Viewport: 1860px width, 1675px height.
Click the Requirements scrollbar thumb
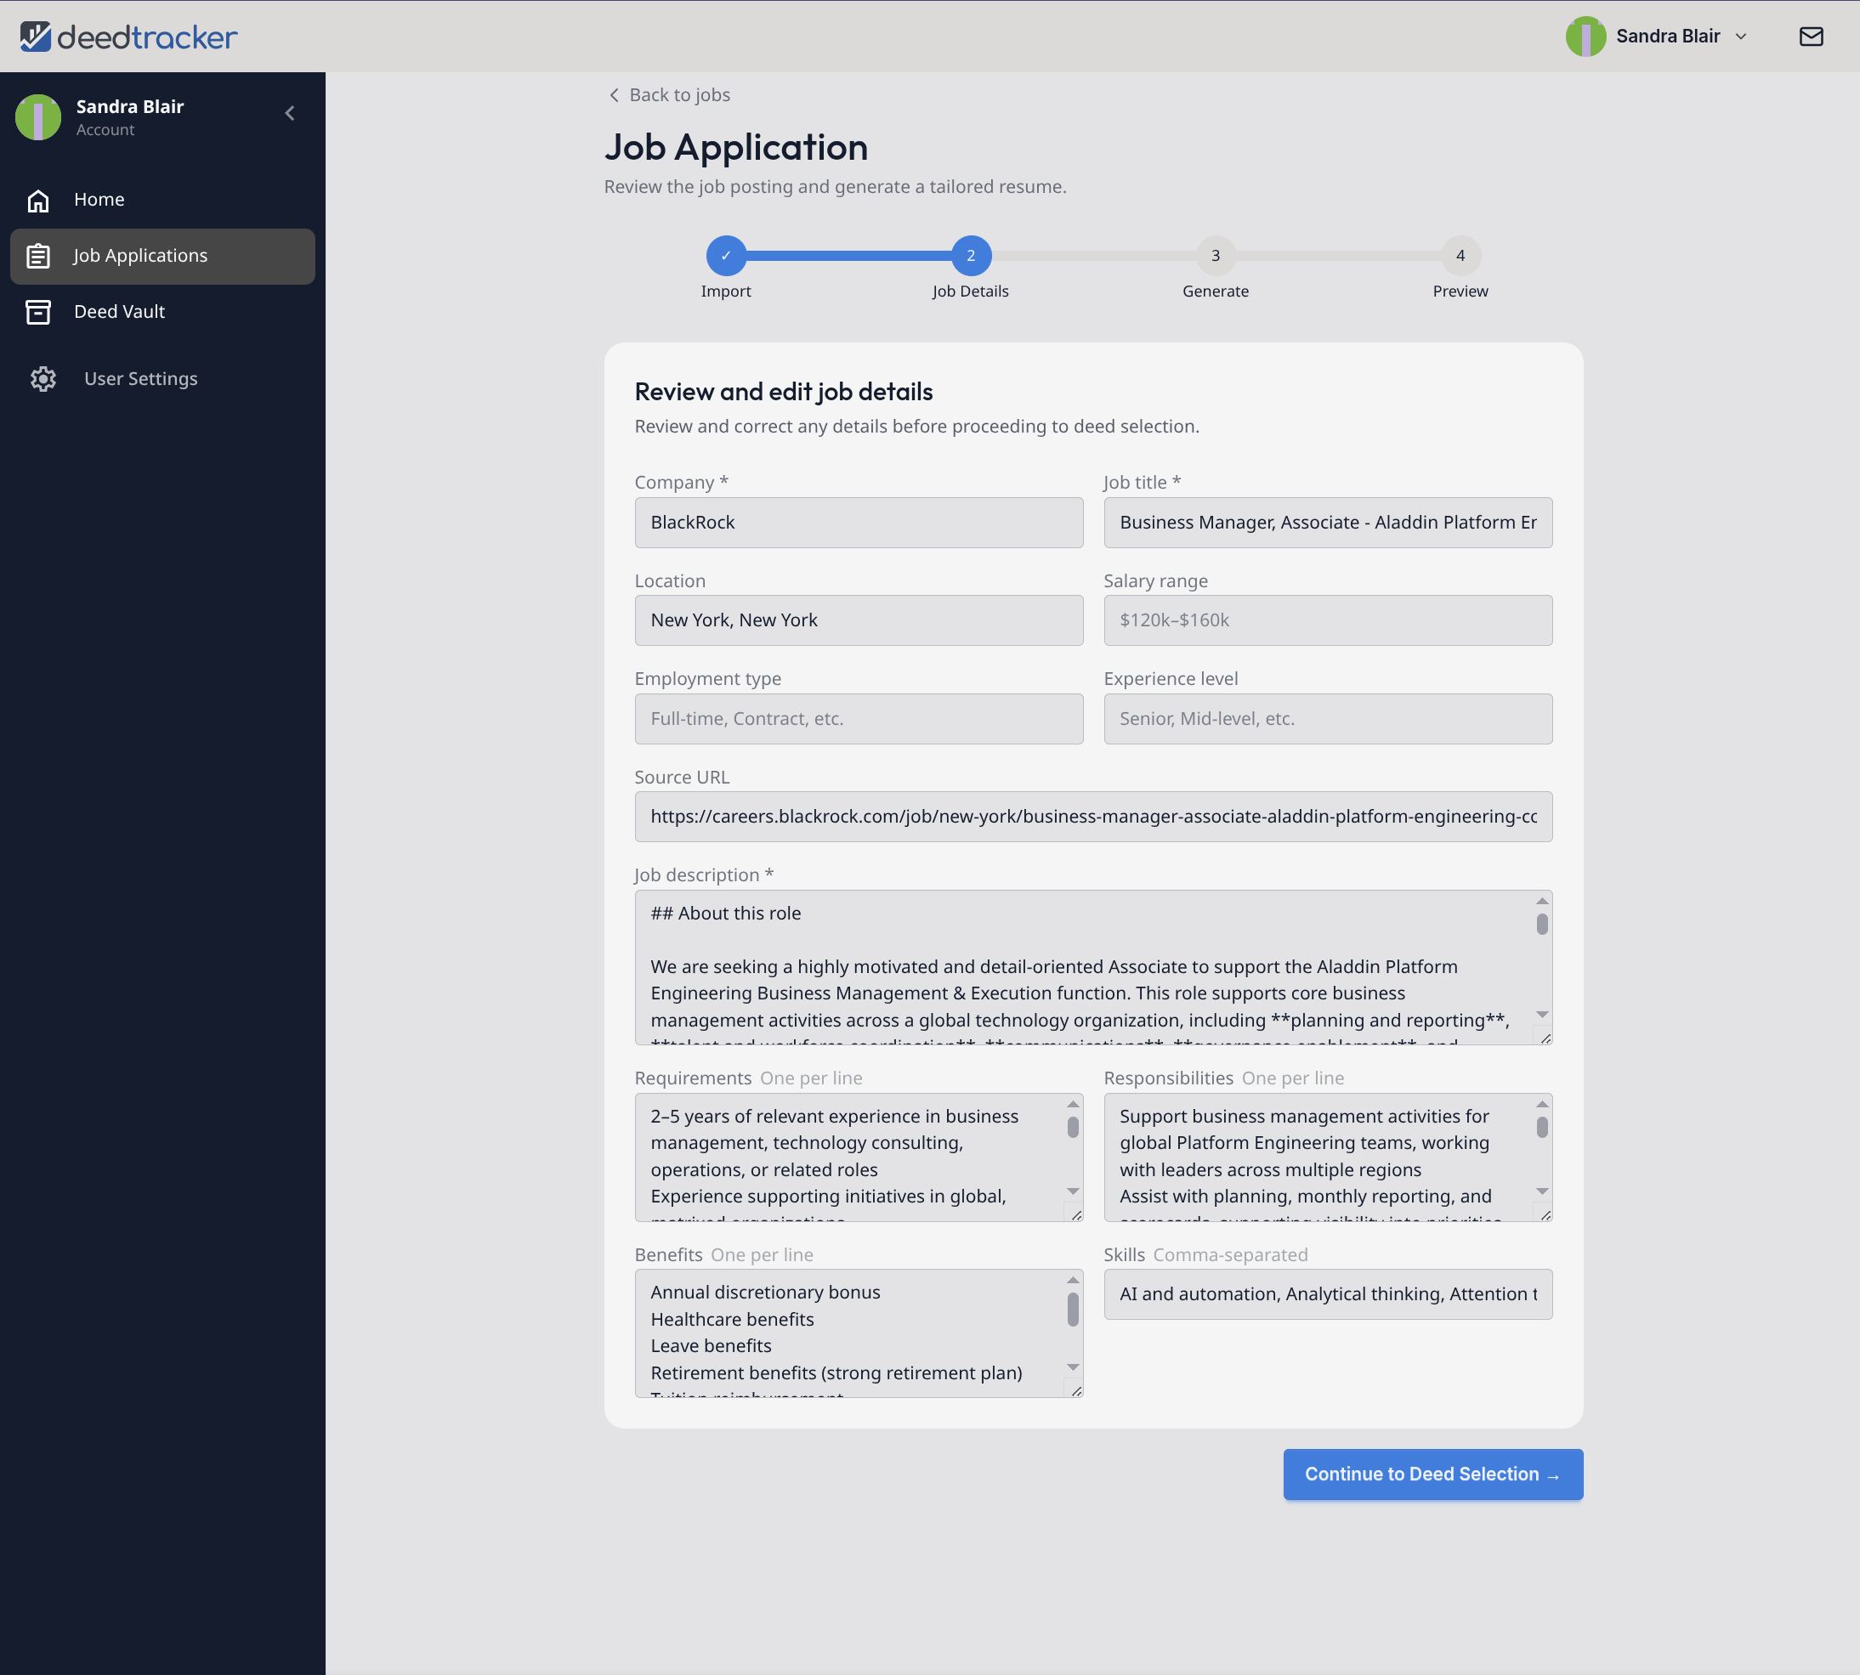pos(1073,1128)
